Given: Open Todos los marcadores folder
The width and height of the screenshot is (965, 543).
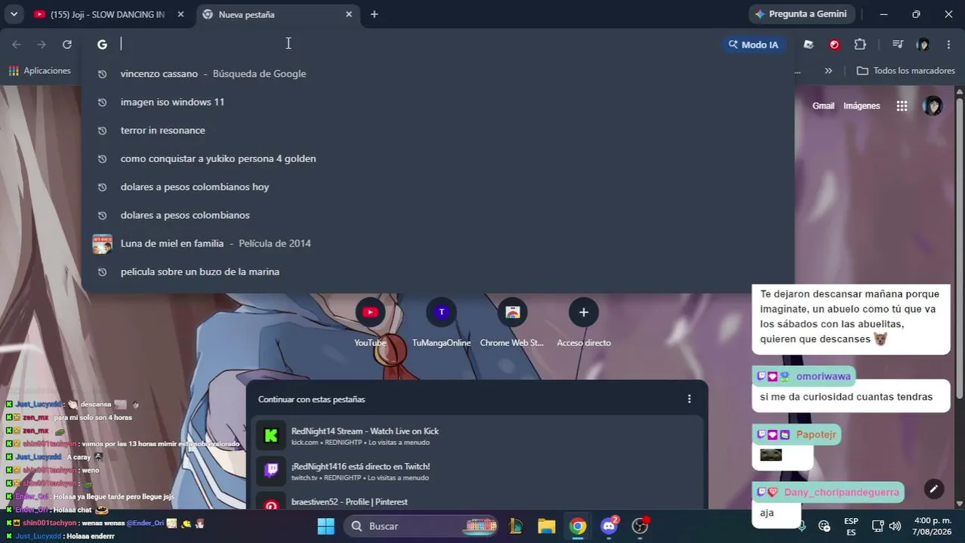Looking at the screenshot, I should pyautogui.click(x=905, y=71).
